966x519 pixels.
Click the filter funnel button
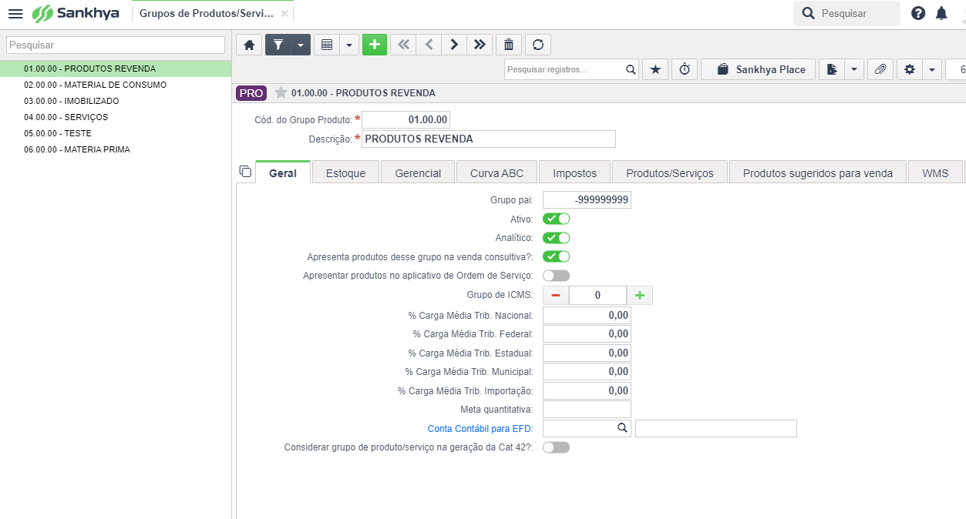point(278,45)
